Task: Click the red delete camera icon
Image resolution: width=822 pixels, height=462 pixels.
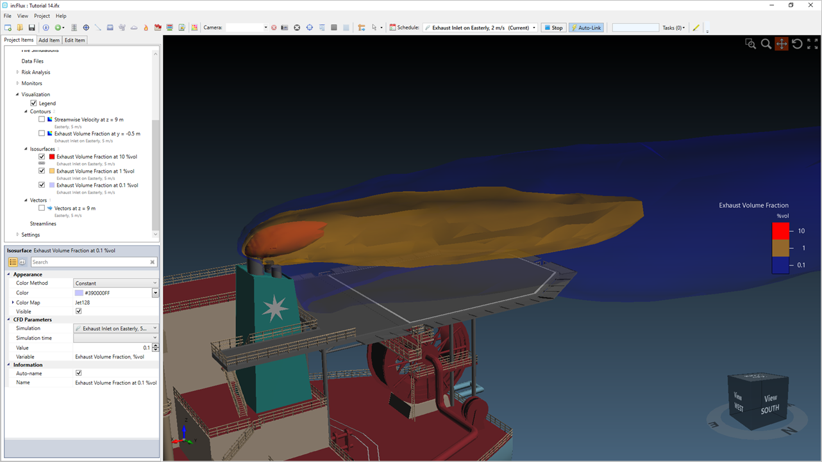Action: (274, 28)
